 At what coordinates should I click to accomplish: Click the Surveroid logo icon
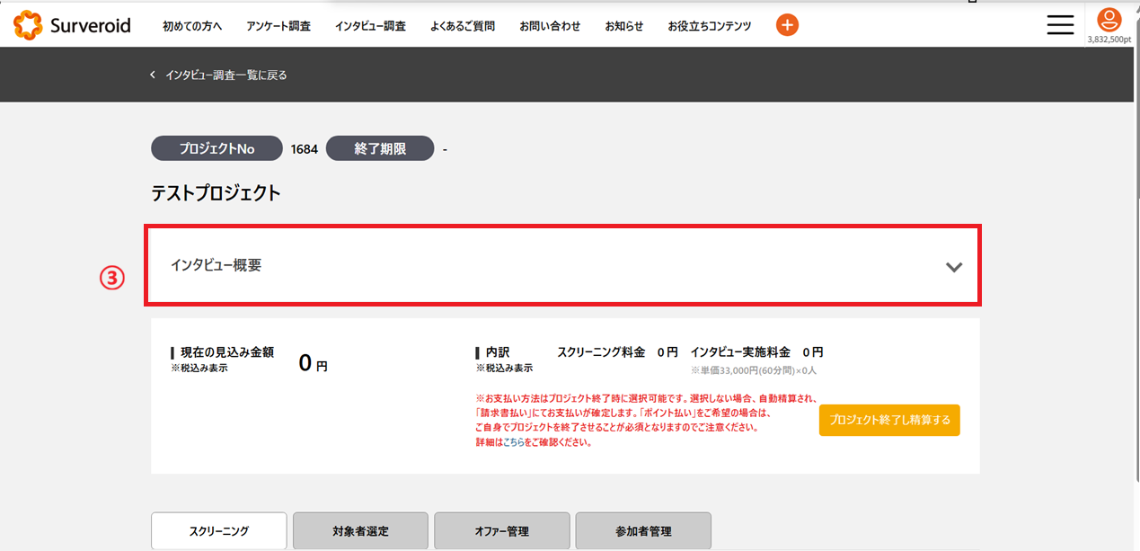28,25
